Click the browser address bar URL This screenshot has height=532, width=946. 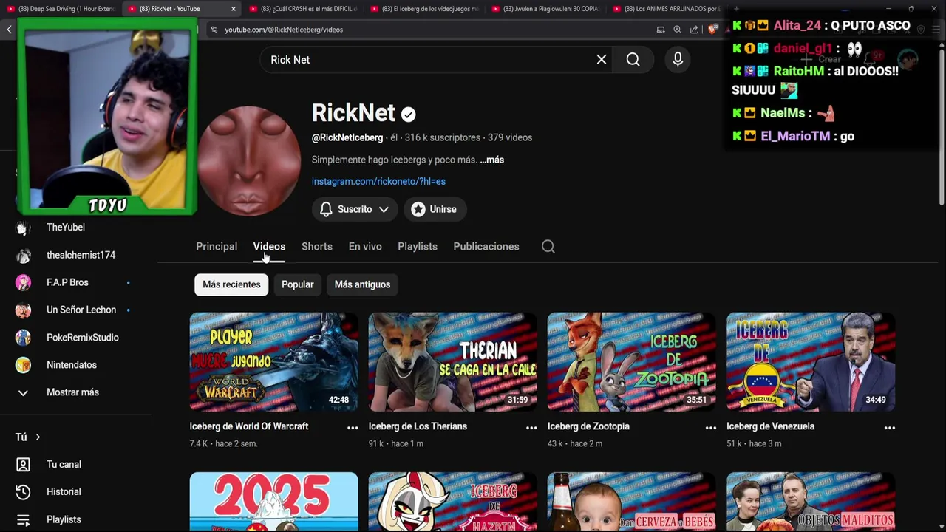(x=284, y=30)
